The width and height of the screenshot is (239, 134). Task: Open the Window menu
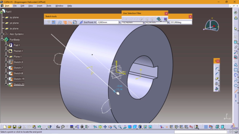coord(59,6)
